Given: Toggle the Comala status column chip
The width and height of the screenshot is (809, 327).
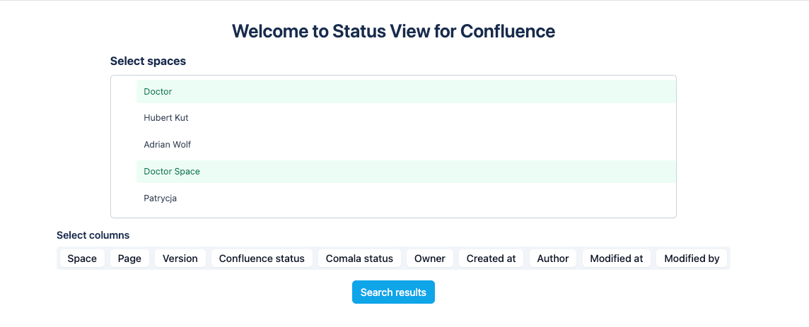Looking at the screenshot, I should point(360,258).
